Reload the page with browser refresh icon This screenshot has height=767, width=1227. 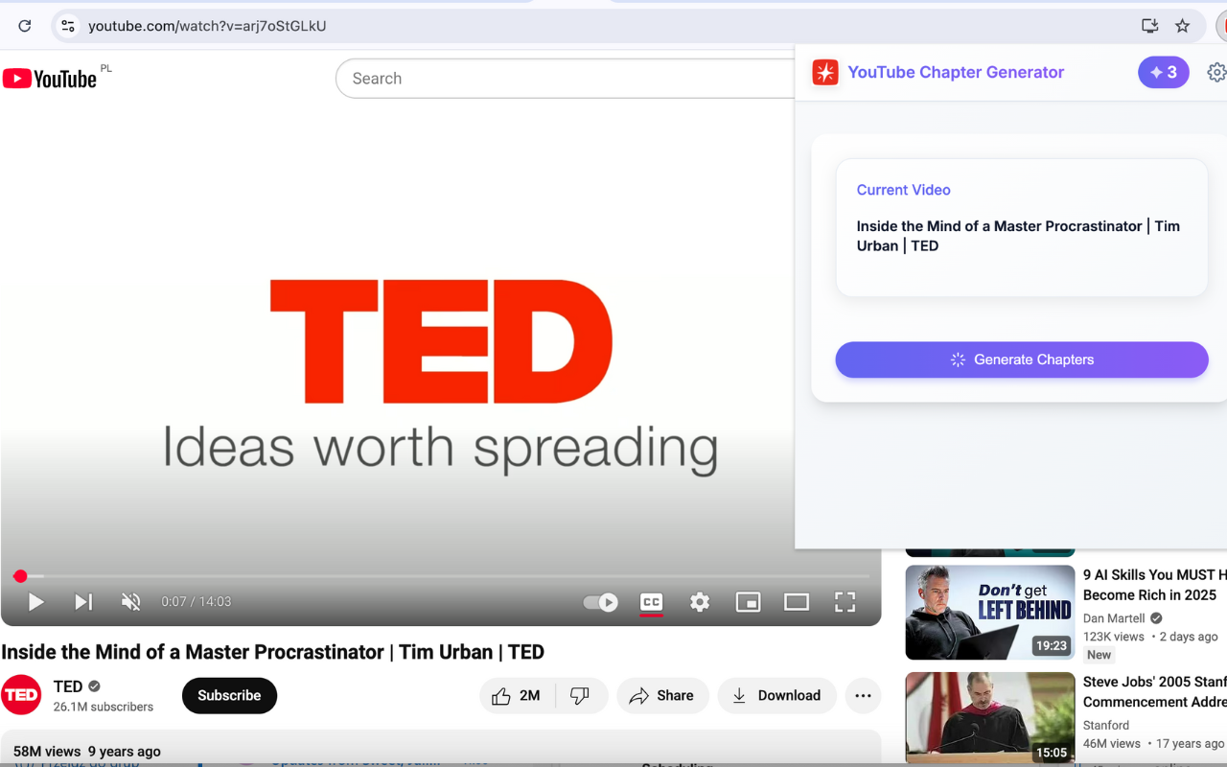(25, 26)
